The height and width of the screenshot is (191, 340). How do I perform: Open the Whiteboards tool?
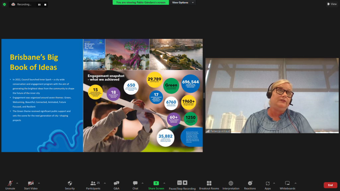(287, 183)
